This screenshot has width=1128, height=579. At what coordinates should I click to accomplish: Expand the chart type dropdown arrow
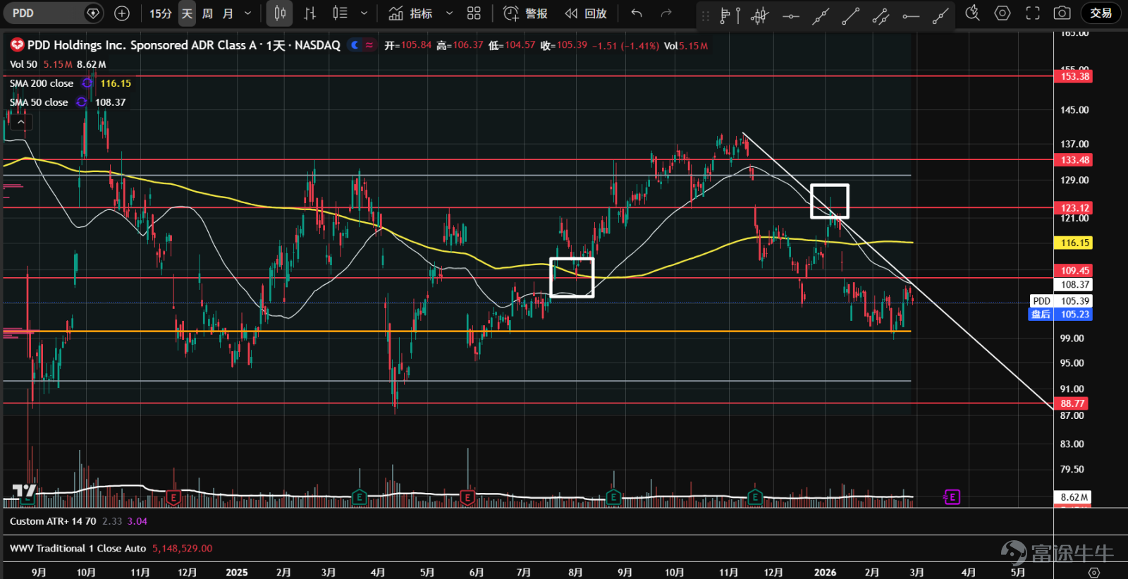(364, 13)
